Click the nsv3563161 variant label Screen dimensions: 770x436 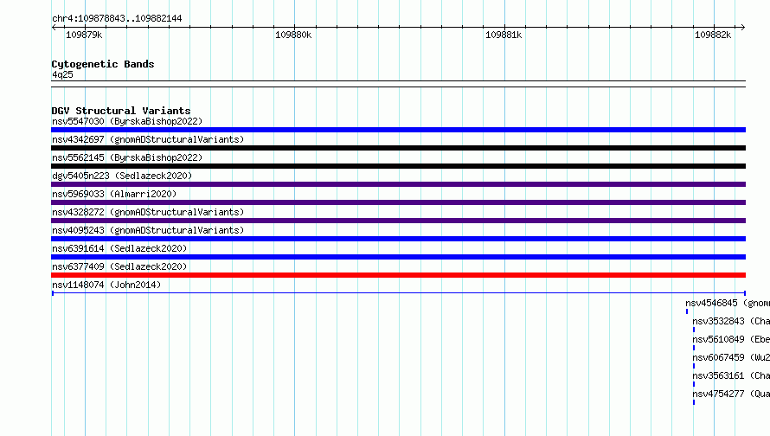point(731,375)
